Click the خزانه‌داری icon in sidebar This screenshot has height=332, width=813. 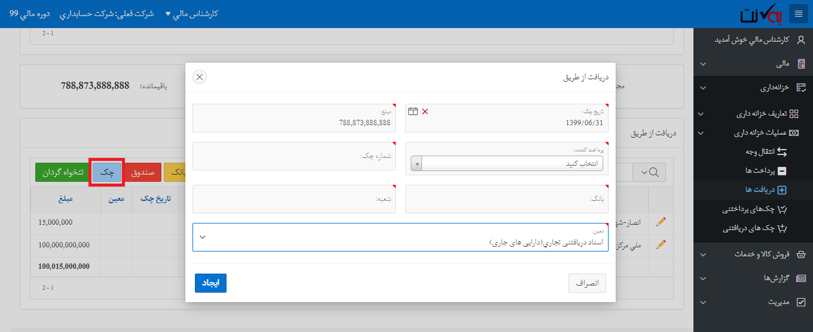pos(802,88)
